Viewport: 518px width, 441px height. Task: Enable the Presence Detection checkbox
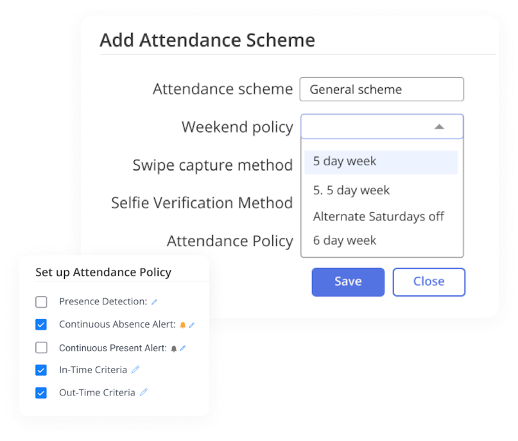click(x=41, y=301)
